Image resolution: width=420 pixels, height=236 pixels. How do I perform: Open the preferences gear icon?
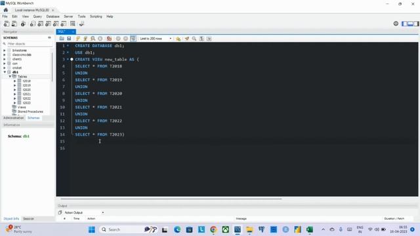click(x=396, y=24)
